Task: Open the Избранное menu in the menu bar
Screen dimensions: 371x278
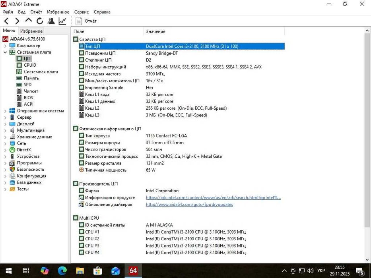Action: coord(58,12)
